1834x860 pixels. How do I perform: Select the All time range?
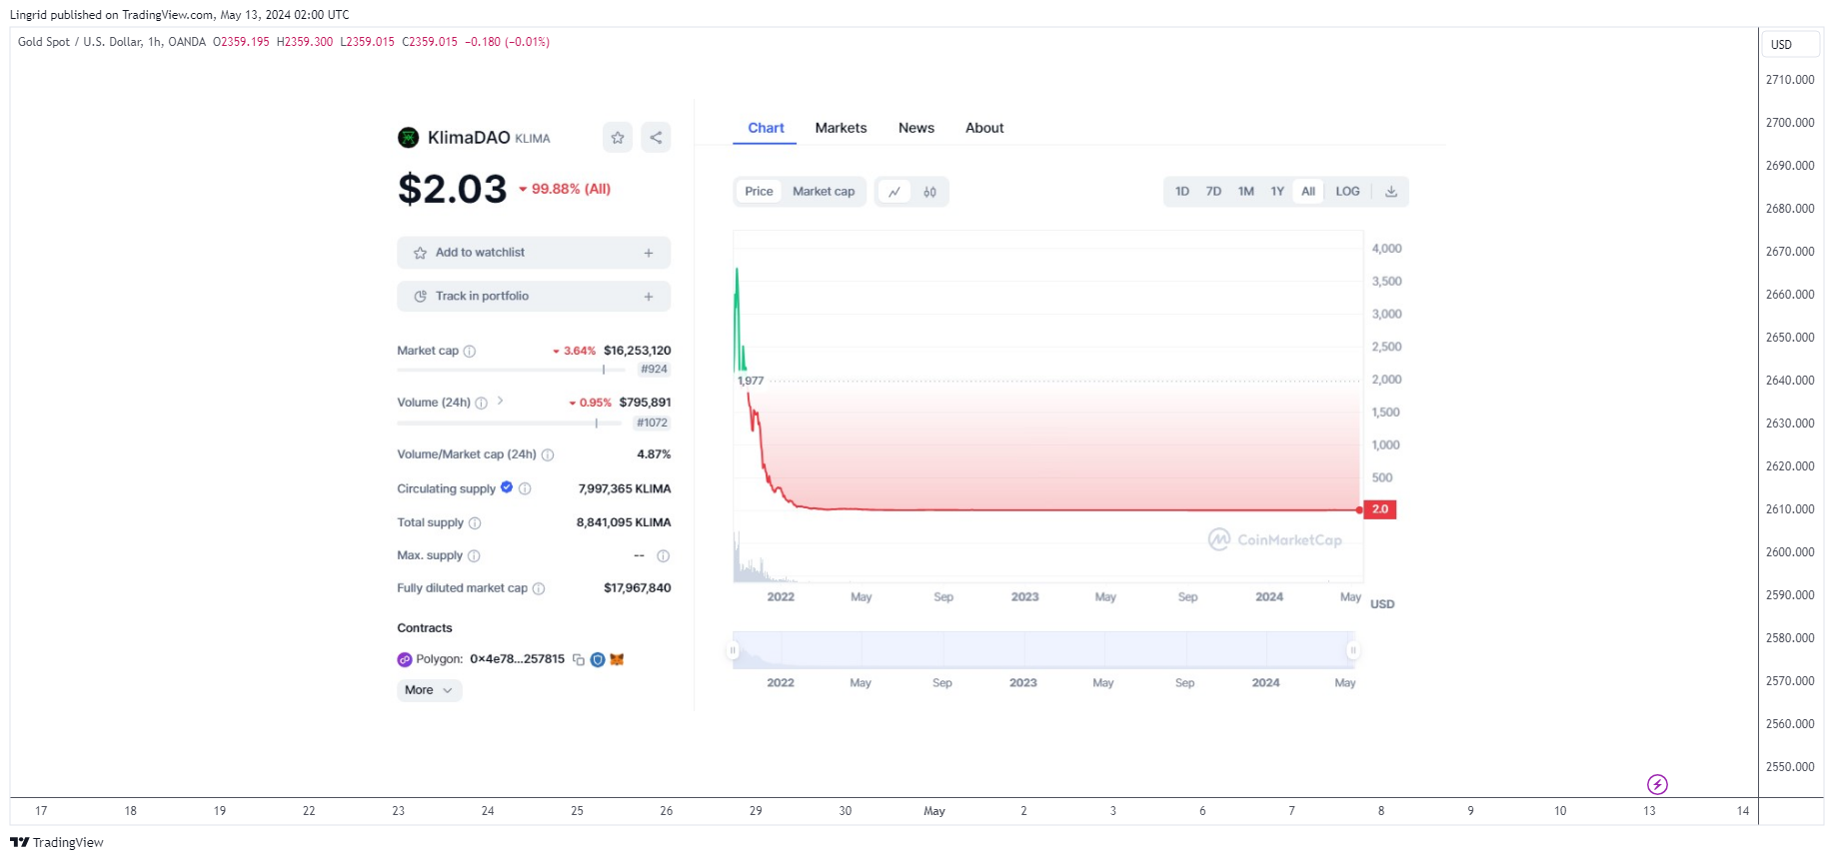[x=1308, y=192]
